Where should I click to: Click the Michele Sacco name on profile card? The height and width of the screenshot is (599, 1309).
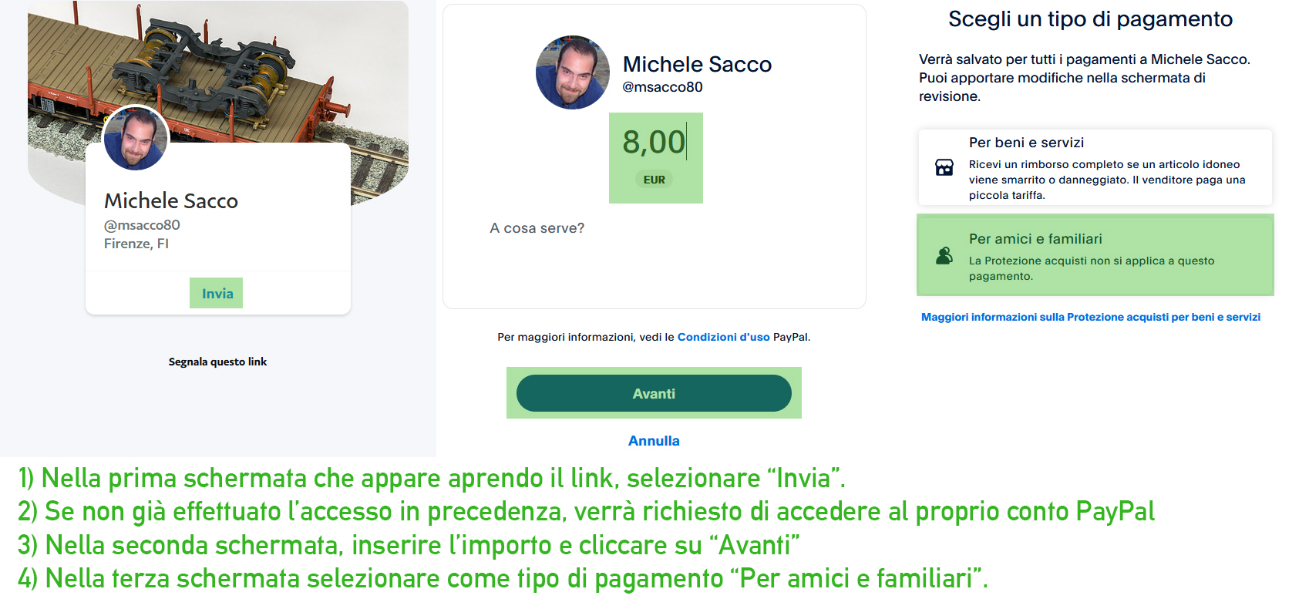pyautogui.click(x=171, y=201)
